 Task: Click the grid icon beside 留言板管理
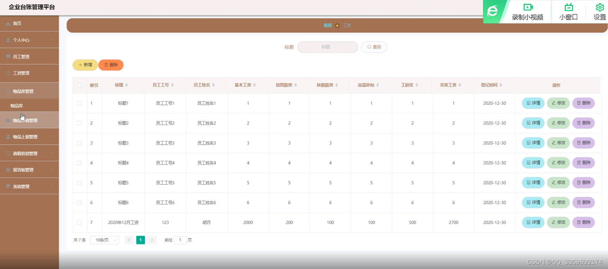coord(8,170)
